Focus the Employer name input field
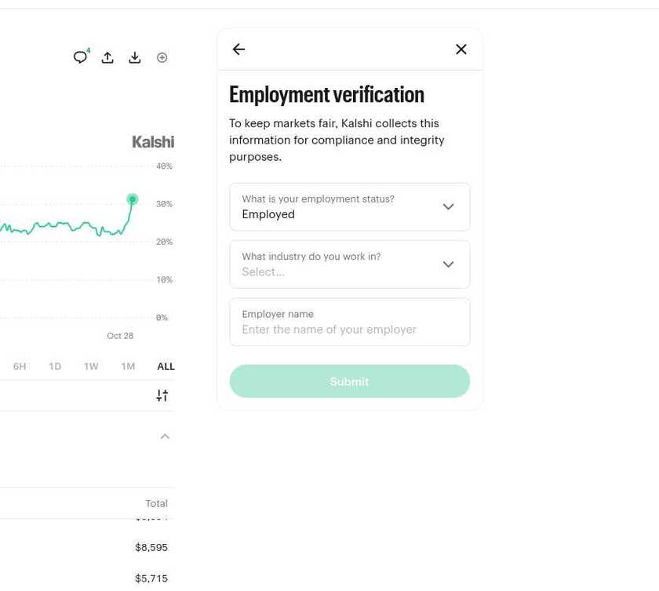This screenshot has height=591, width=659. 350,322
